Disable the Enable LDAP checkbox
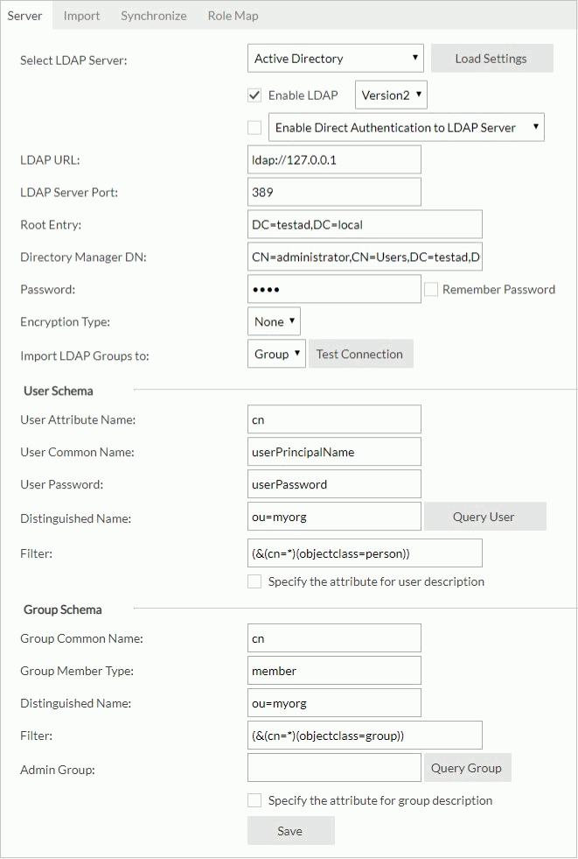 [x=256, y=95]
